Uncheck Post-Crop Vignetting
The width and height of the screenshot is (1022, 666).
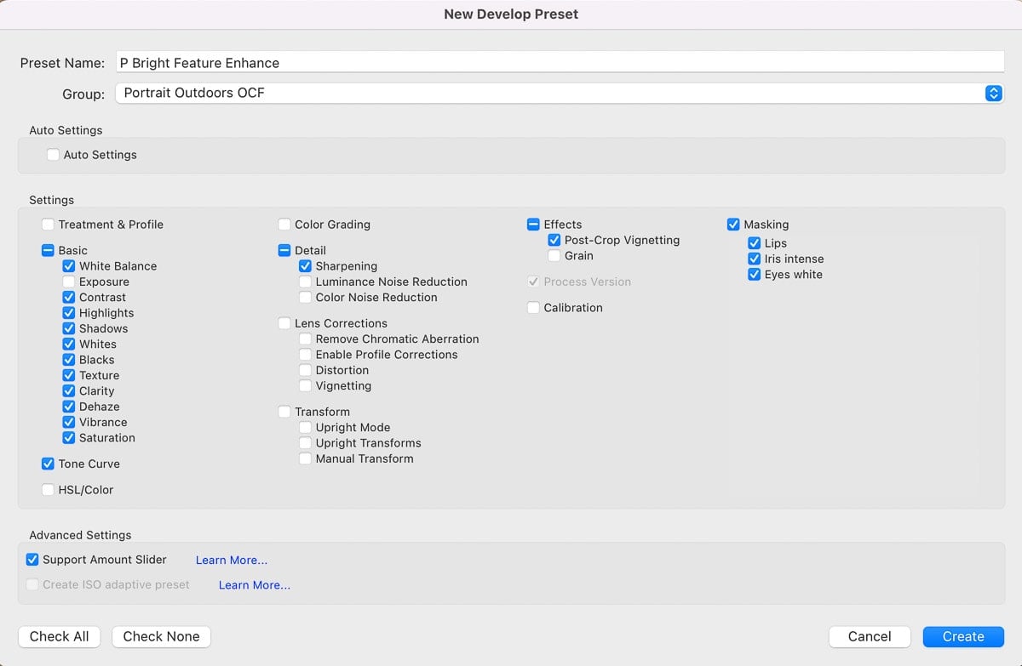[554, 240]
